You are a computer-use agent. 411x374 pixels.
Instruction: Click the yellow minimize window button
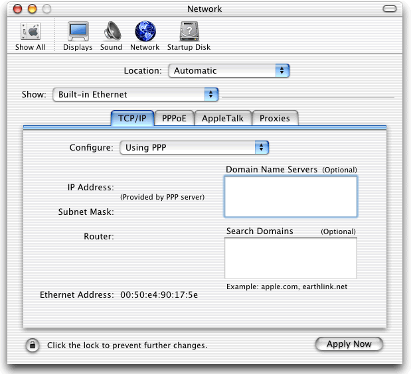click(x=33, y=9)
